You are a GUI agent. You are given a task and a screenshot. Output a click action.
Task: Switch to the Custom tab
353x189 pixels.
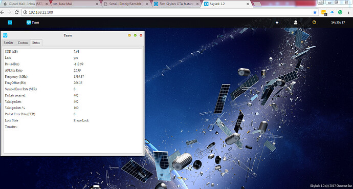point(23,43)
